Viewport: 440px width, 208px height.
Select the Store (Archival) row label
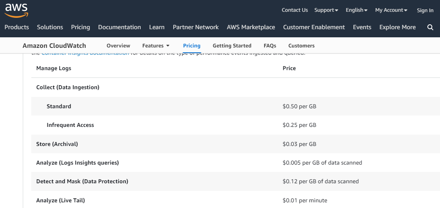tap(57, 144)
